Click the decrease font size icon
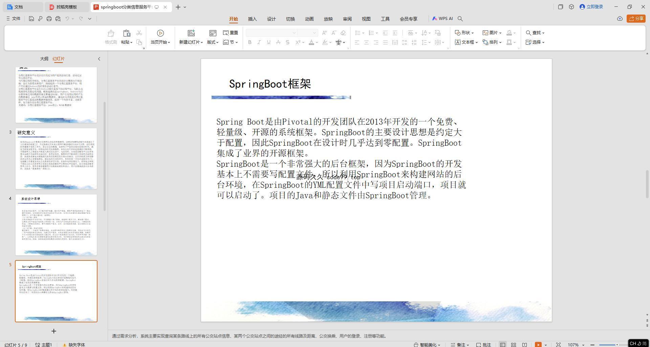Viewport: 650px width, 347px height. coord(334,33)
